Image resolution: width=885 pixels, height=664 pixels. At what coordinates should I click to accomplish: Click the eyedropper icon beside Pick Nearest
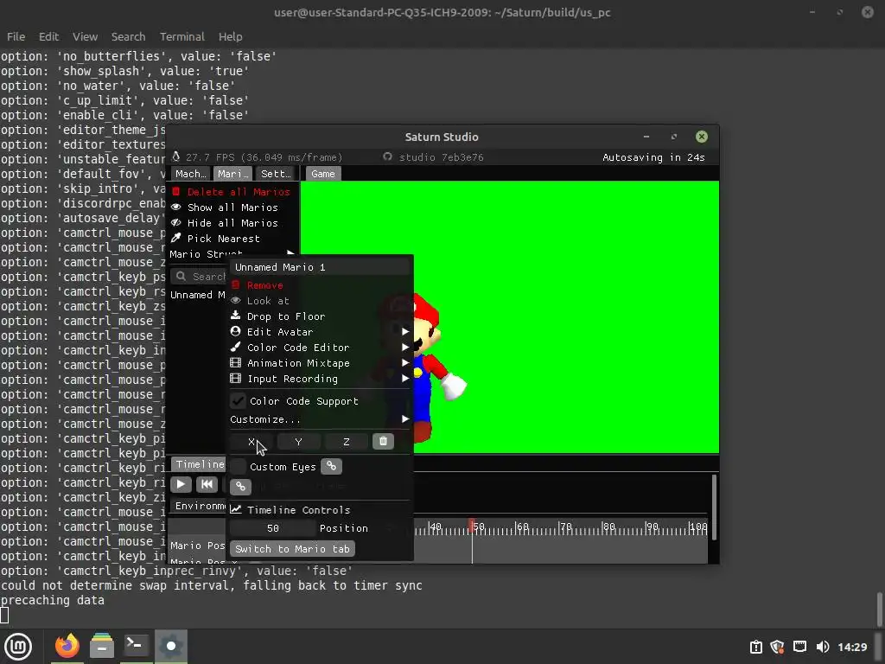pyautogui.click(x=176, y=239)
